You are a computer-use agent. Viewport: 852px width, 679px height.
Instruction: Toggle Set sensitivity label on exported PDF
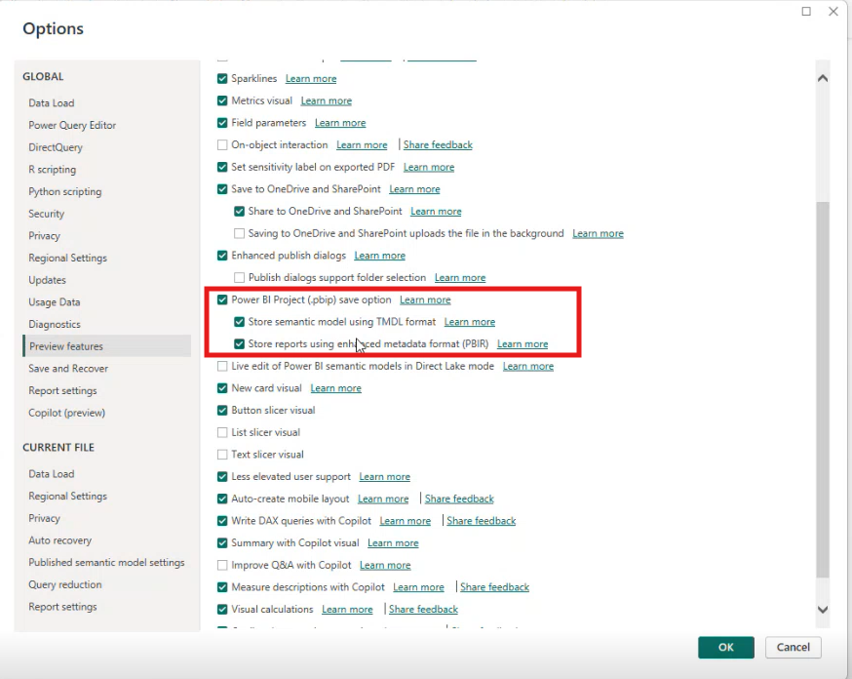tap(222, 167)
